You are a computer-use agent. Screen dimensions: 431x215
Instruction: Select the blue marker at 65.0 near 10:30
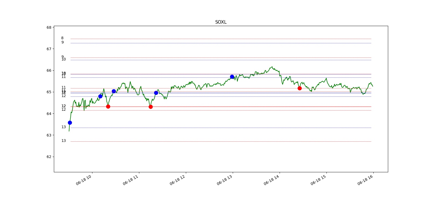tap(114, 91)
